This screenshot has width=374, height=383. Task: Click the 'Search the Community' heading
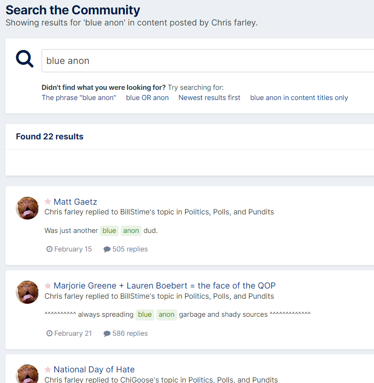click(x=73, y=10)
